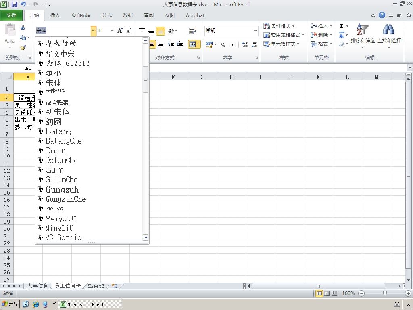Click the zoom slider handle
Screen dimensions: 413x310
click(385, 293)
